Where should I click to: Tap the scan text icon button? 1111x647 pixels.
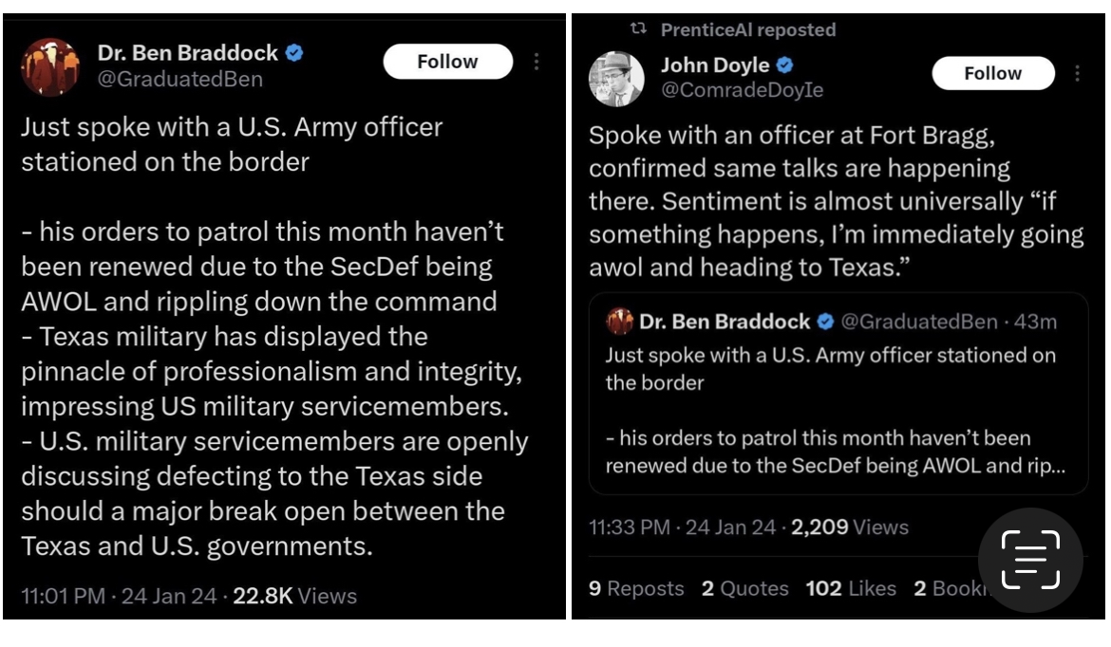[1030, 560]
